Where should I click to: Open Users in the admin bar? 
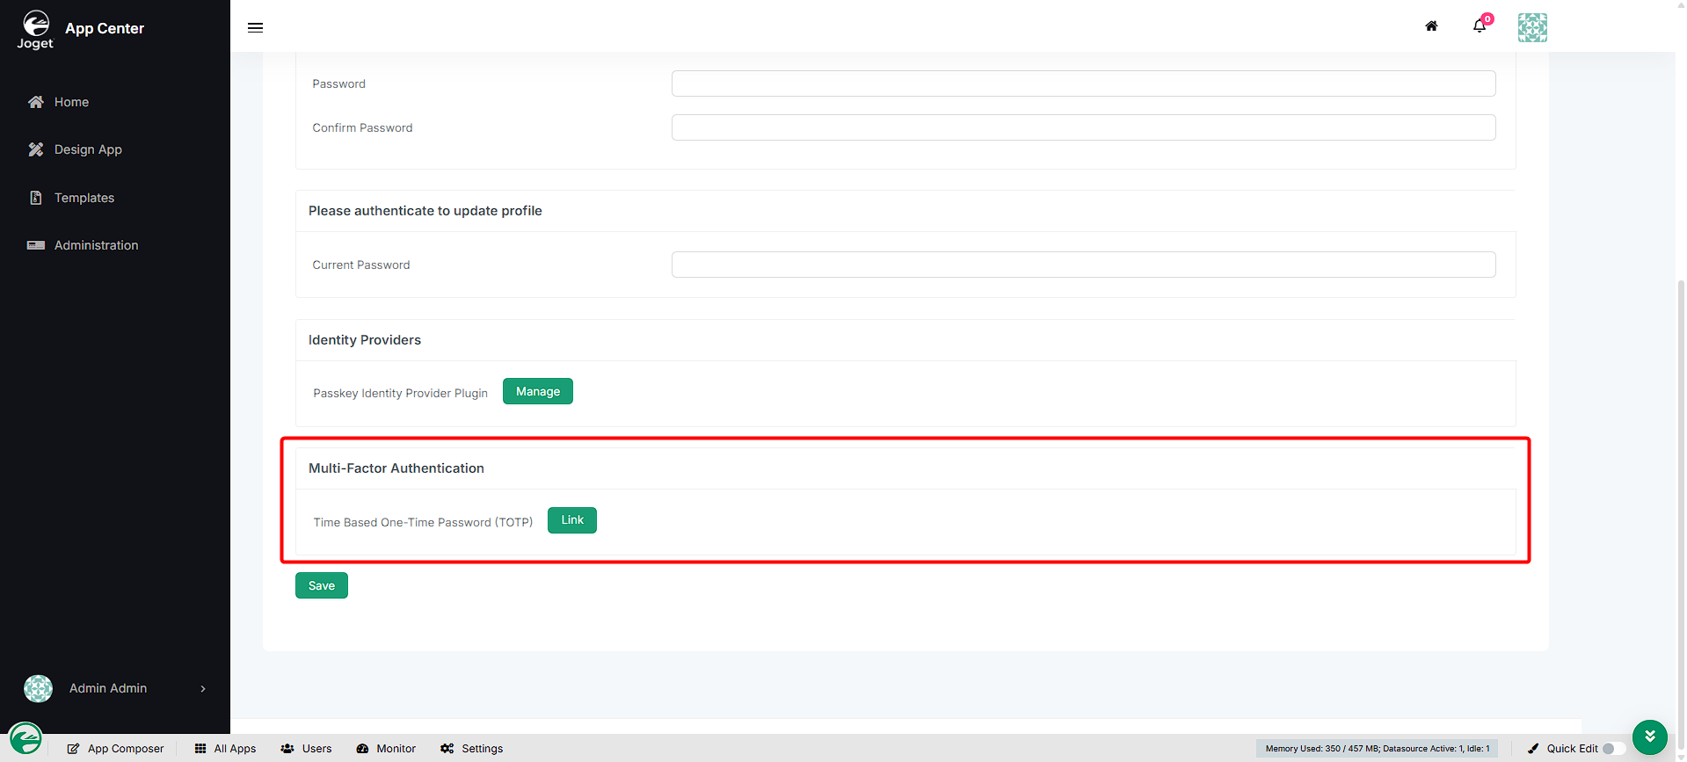(306, 749)
